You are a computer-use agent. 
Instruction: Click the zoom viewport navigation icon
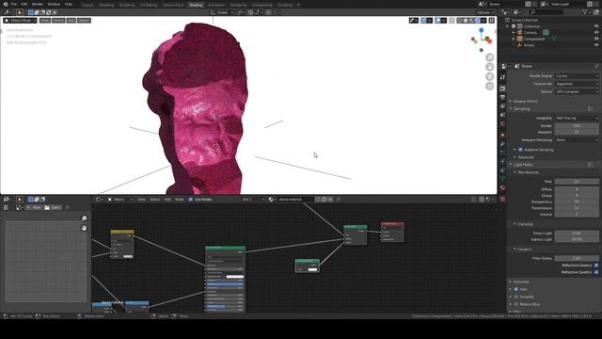coord(489,57)
